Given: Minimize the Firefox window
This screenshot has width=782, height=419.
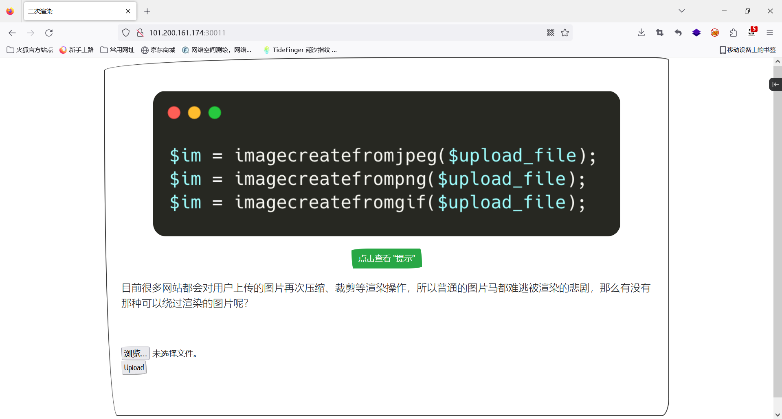Looking at the screenshot, I should [724, 11].
